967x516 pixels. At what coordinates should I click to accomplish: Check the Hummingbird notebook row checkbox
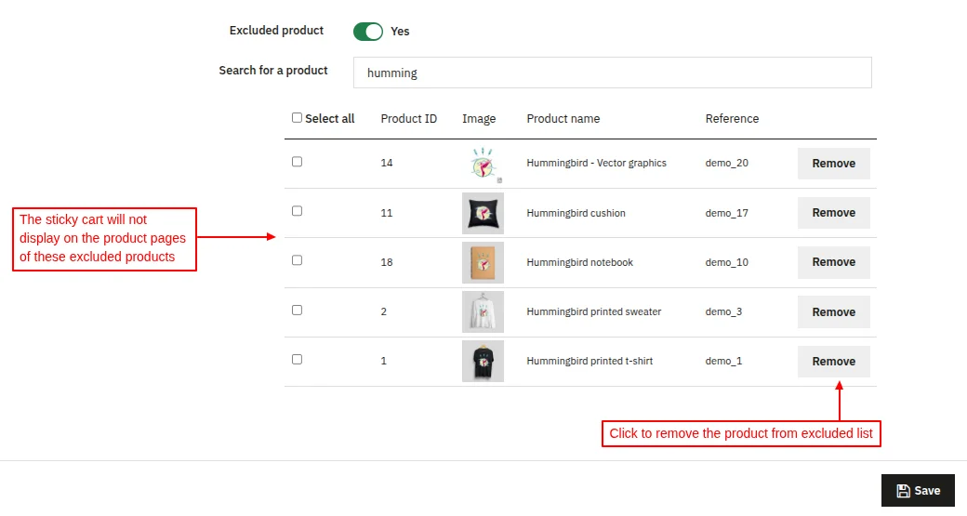pos(297,260)
